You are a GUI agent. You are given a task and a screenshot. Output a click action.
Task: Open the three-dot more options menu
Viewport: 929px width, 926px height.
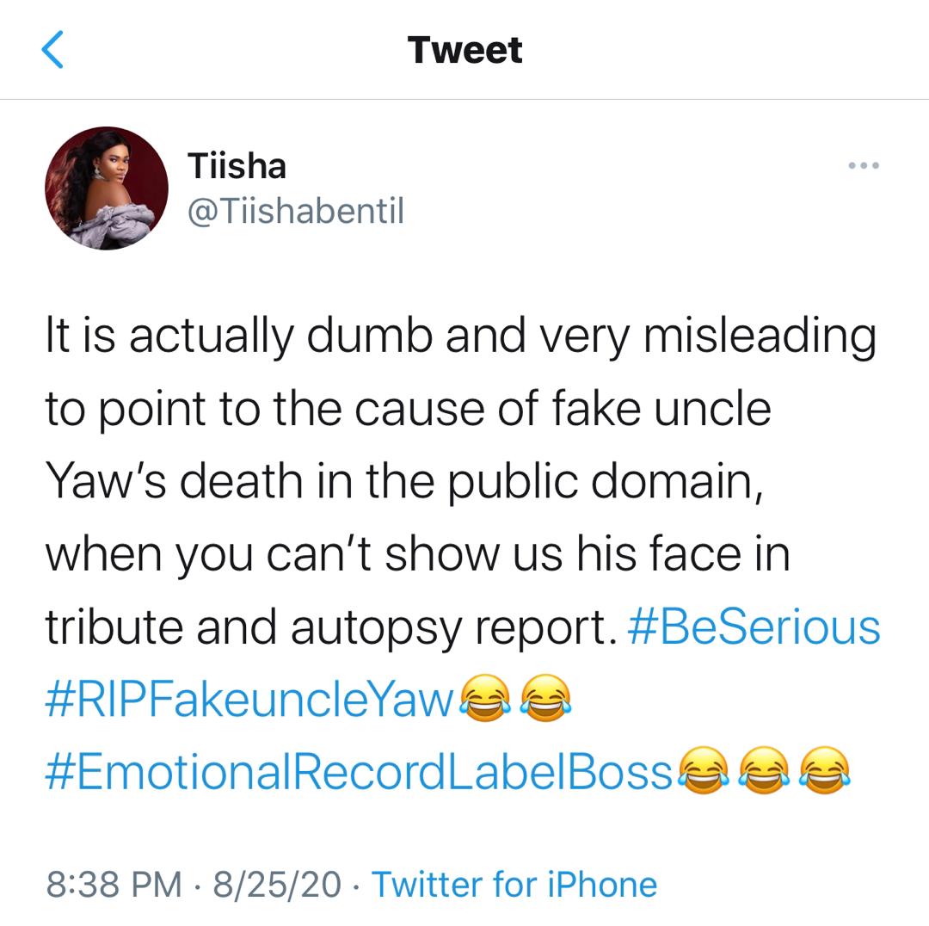click(864, 165)
